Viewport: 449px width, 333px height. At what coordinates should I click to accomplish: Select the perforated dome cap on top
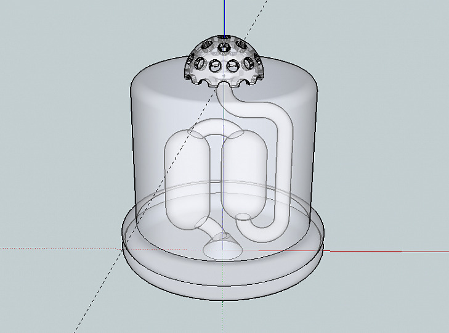(224, 61)
